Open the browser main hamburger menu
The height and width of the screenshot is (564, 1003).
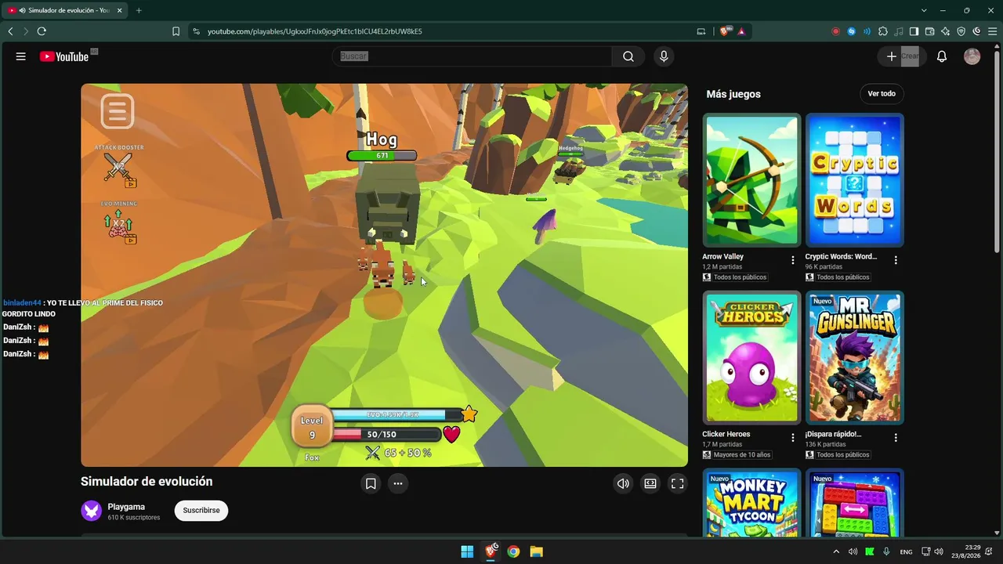coord(992,31)
